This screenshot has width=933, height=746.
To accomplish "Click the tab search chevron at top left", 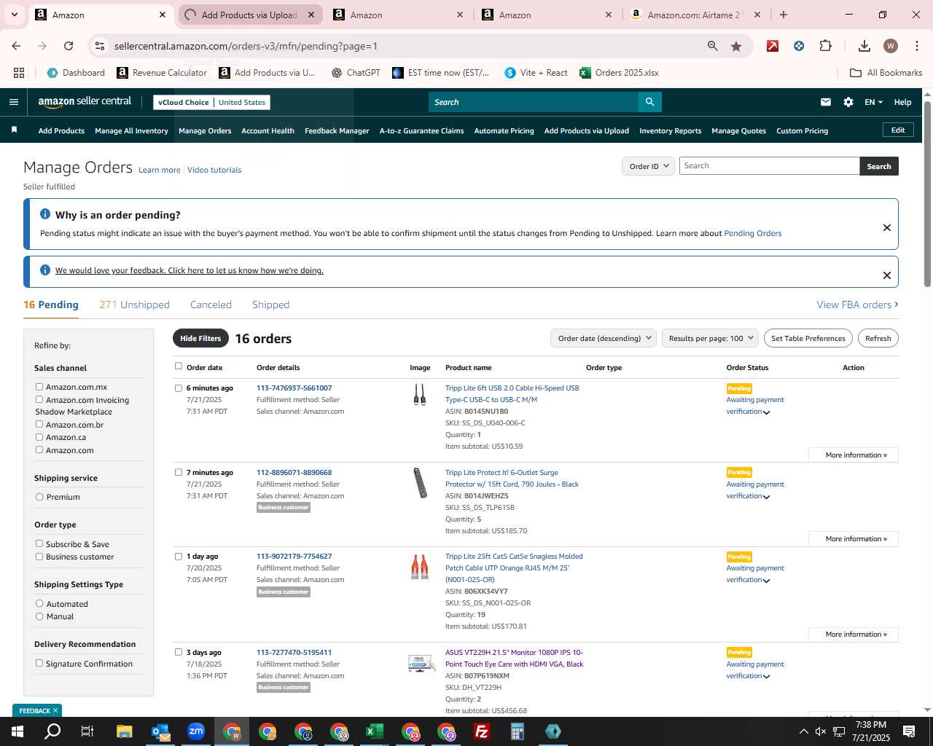I will (x=14, y=15).
